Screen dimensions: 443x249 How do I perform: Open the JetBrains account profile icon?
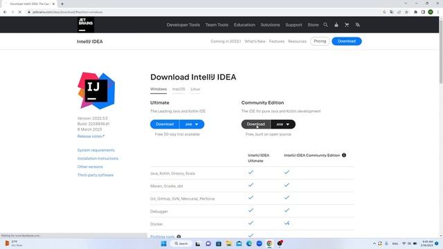tap(336, 25)
